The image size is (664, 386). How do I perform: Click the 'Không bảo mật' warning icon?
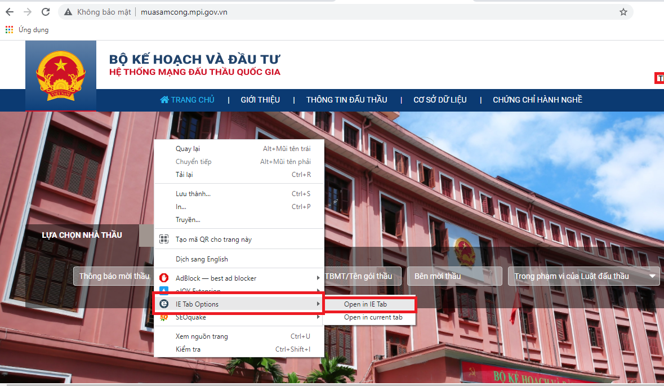[67, 11]
